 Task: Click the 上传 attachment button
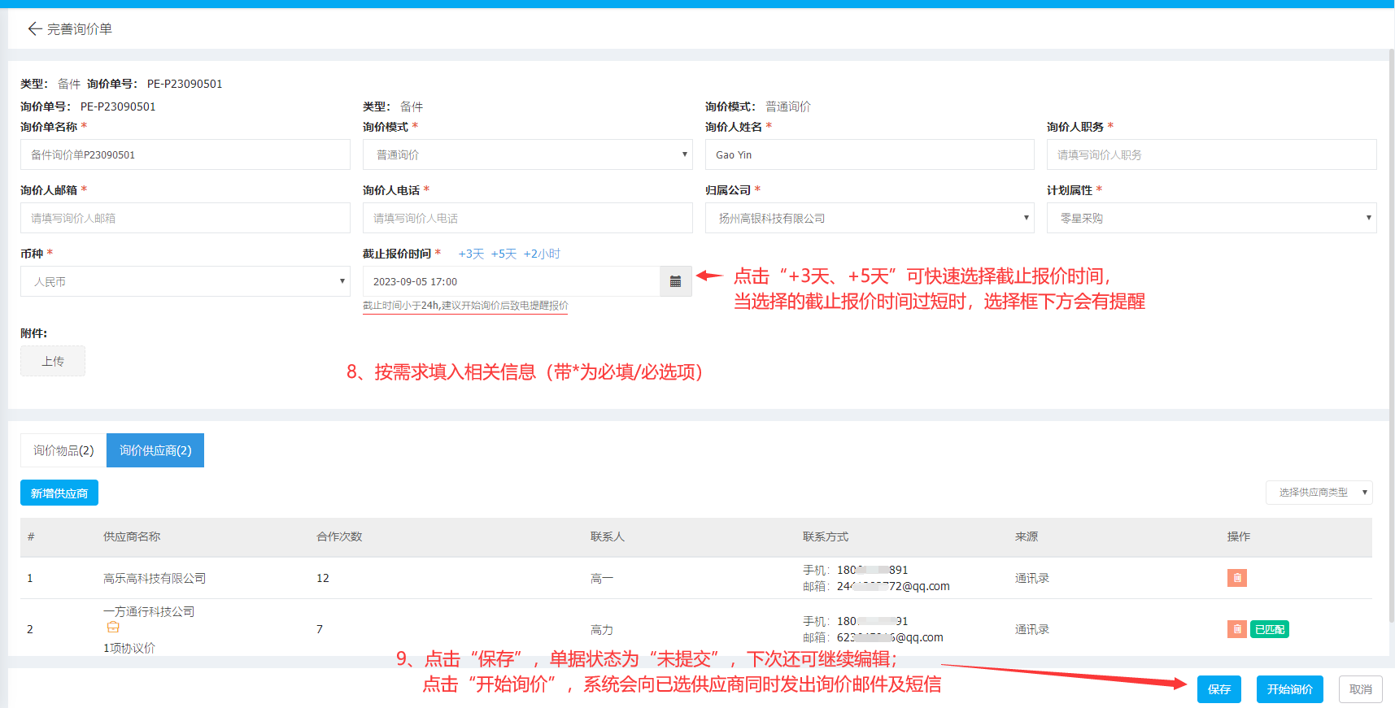tap(53, 361)
